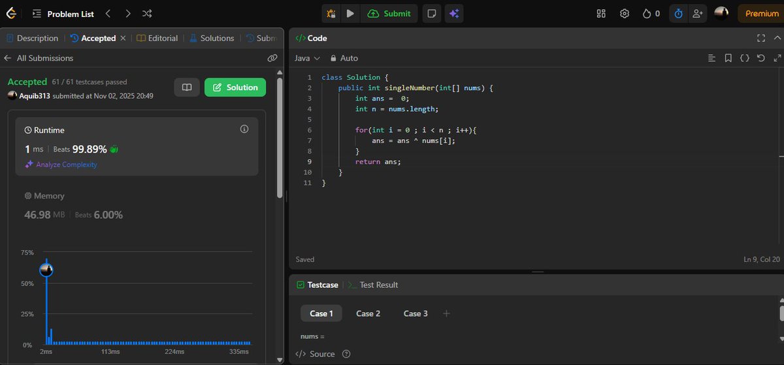
Task: Click the 'return ans;' code line
Action: [378, 161]
